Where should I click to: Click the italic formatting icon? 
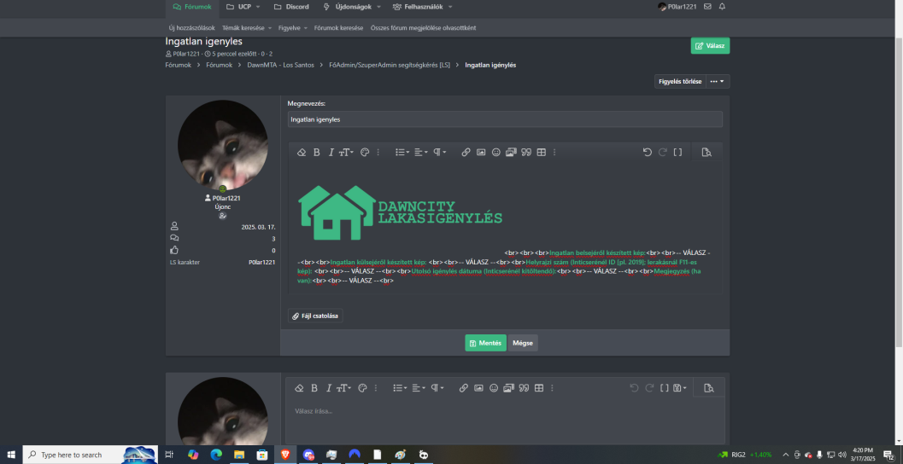point(330,153)
